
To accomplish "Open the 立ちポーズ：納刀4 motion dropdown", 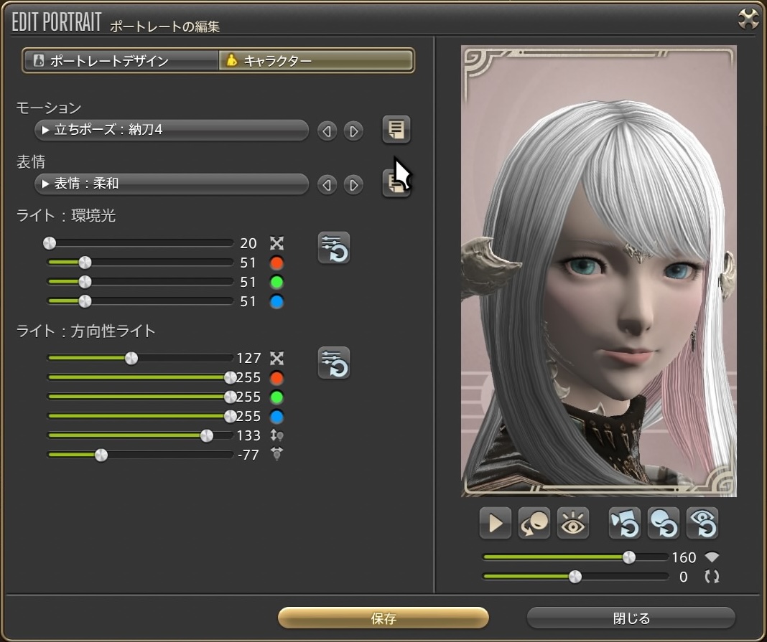I will pos(172,131).
